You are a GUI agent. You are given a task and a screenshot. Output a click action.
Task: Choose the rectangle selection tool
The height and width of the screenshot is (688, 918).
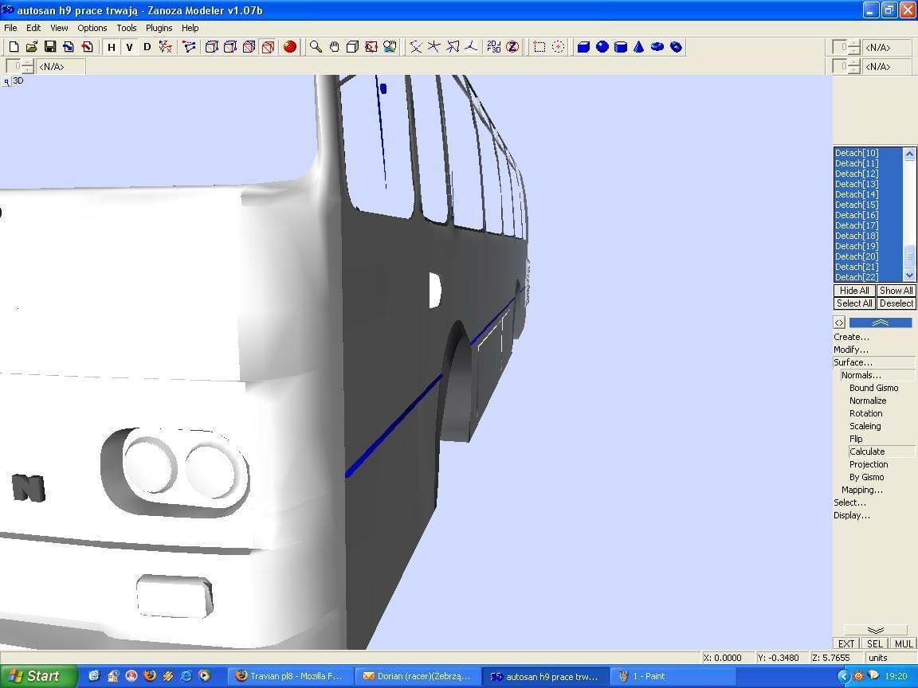[x=539, y=47]
